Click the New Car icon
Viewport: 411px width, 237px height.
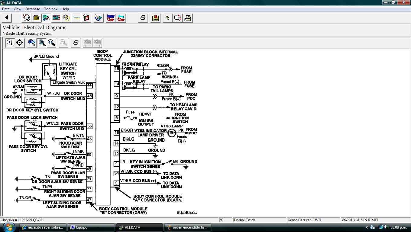[x=111, y=18]
